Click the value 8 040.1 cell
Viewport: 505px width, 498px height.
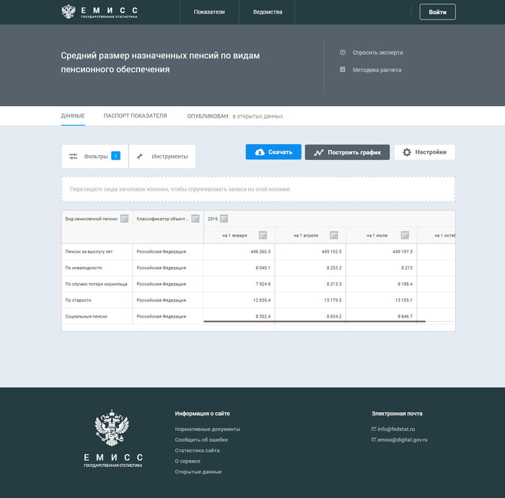(239, 268)
